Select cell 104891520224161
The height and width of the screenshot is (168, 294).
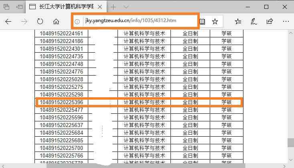tap(61, 33)
